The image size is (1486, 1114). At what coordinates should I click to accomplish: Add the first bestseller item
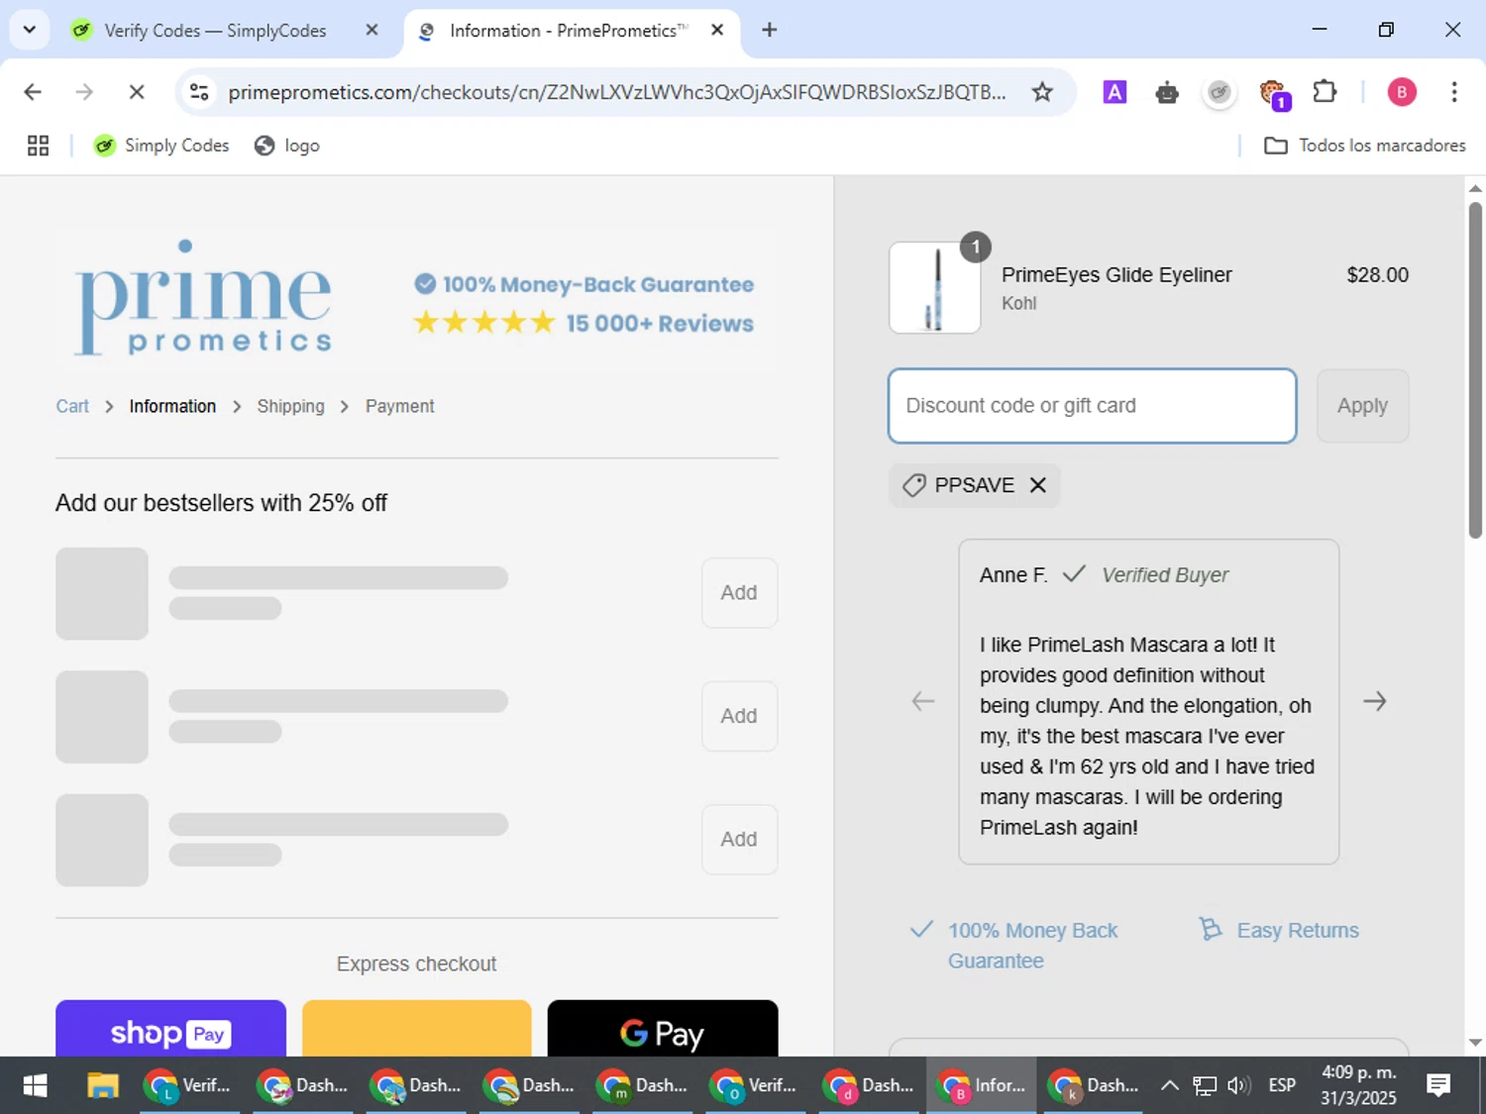[x=739, y=592]
